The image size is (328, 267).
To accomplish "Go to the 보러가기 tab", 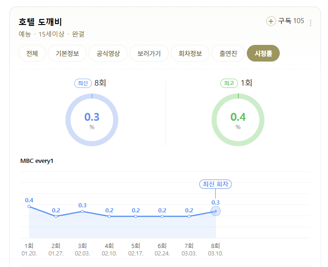I will point(149,53).
